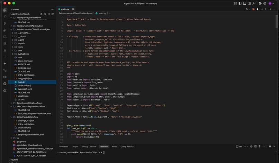Click the New File icon in Explorer
The width and height of the screenshot is (279, 163).
click(41, 14)
